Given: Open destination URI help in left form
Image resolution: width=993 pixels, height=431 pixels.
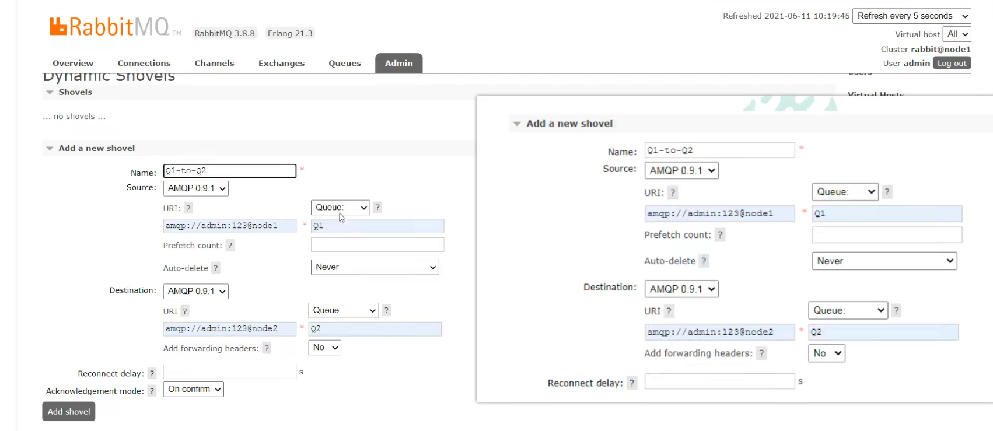Looking at the screenshot, I should [x=185, y=311].
